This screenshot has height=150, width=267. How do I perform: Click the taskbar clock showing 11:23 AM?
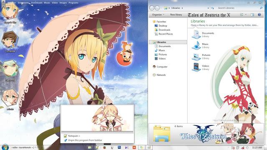pos(257,147)
